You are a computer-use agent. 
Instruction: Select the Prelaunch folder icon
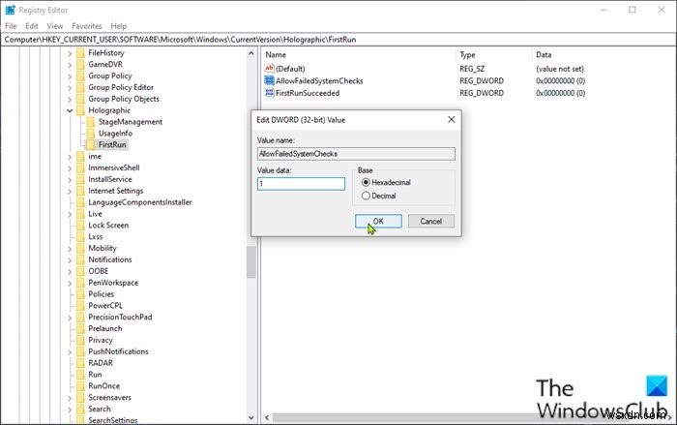80,328
